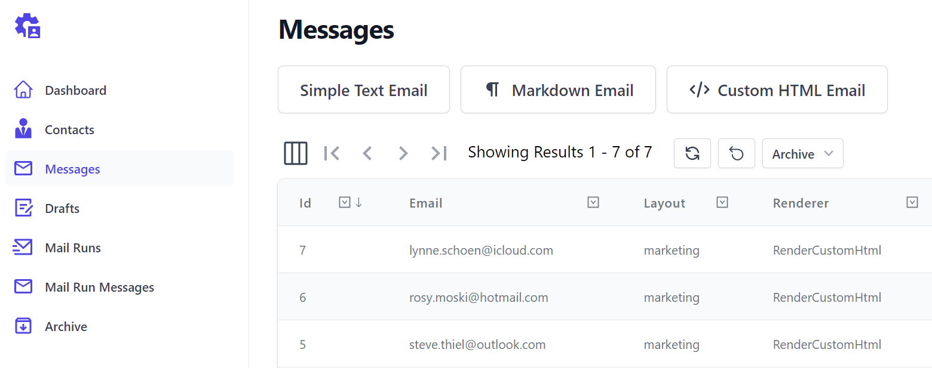Select the row for lynne.schoen@icloud.com
Image resolution: width=932 pixels, height=368 pixels.
coord(605,250)
